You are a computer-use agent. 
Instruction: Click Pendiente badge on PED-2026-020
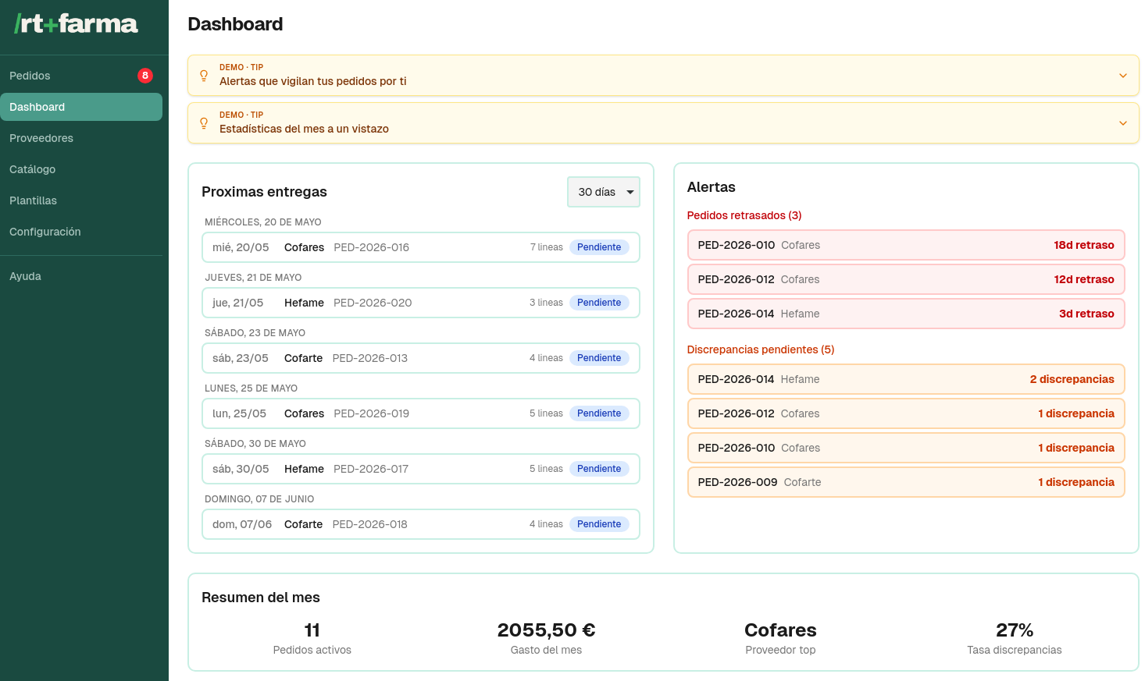click(x=599, y=303)
